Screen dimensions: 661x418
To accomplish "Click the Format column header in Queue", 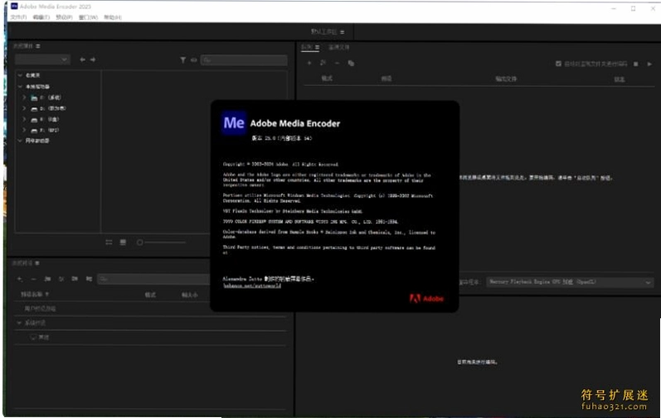I will click(327, 78).
